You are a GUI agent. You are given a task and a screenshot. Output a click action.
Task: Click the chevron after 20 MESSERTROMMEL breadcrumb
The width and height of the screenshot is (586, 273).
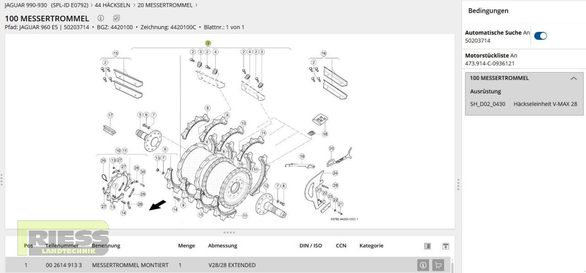click(196, 5)
